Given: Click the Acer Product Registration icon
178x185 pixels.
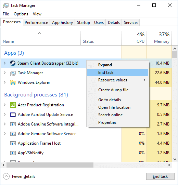Looking at the screenshot, I should [13, 105].
